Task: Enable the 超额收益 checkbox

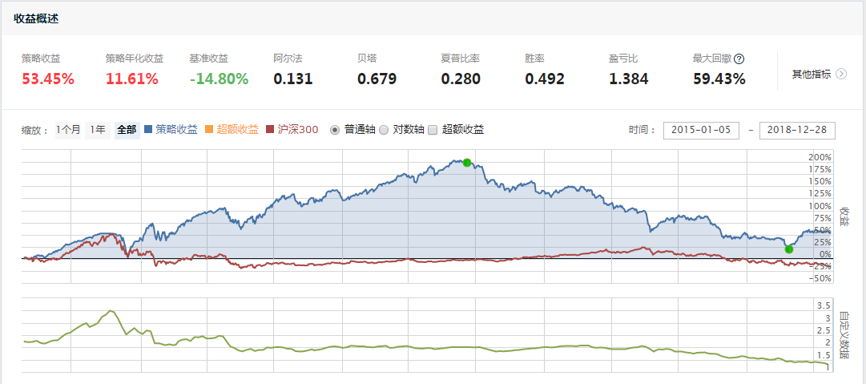Action: click(433, 130)
